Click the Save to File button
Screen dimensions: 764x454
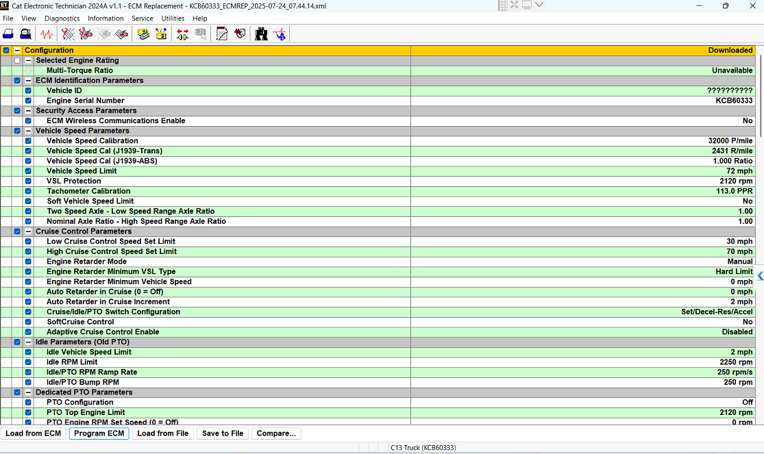(223, 433)
